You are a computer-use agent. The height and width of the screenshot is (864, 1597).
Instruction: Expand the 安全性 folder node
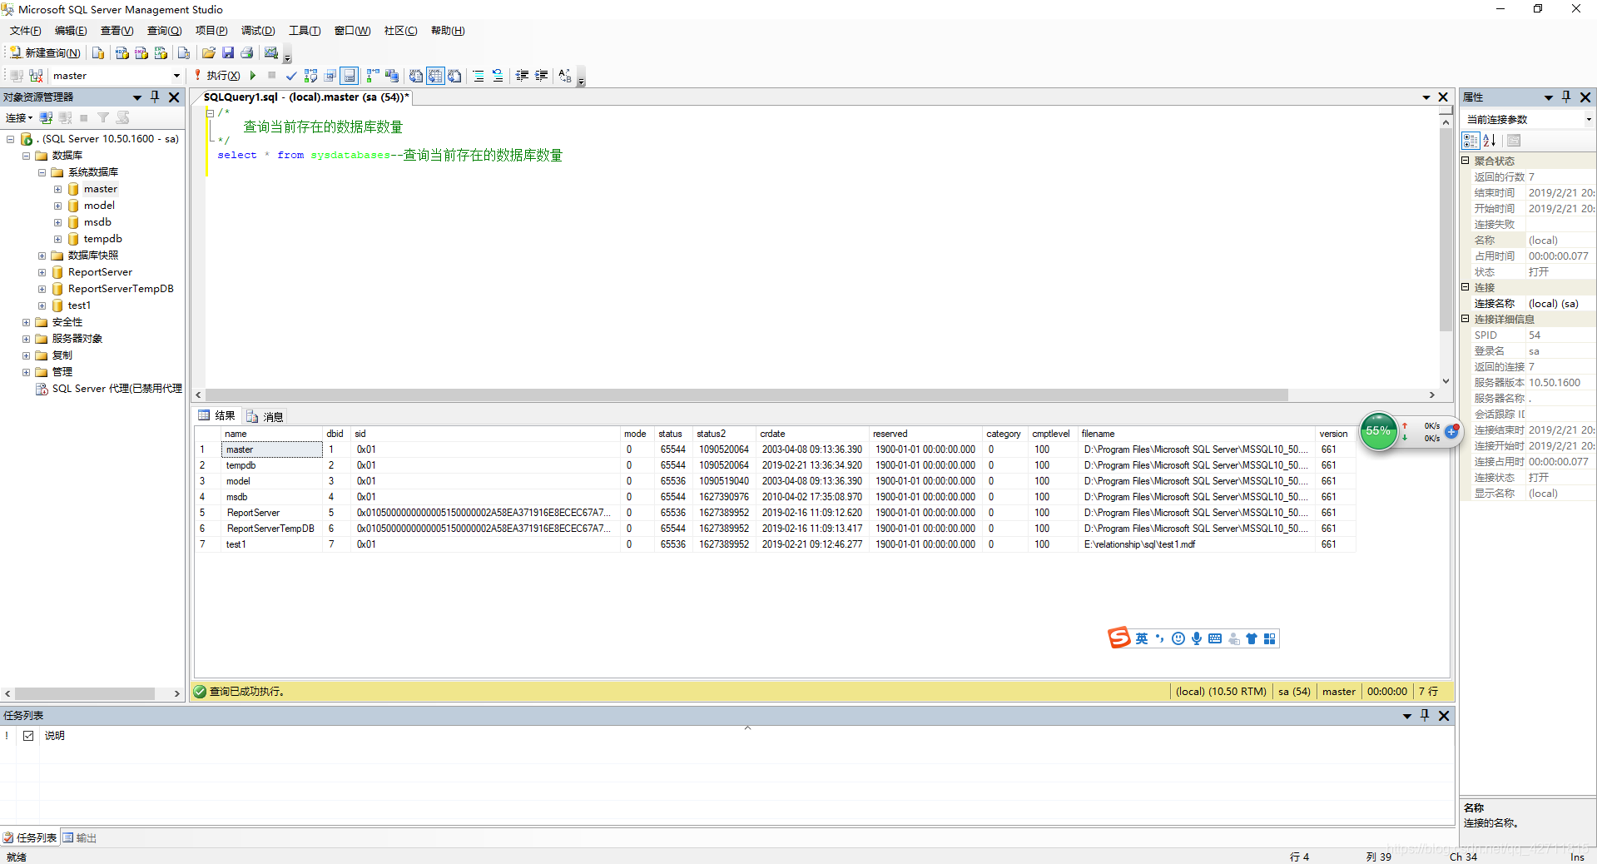click(x=27, y=322)
